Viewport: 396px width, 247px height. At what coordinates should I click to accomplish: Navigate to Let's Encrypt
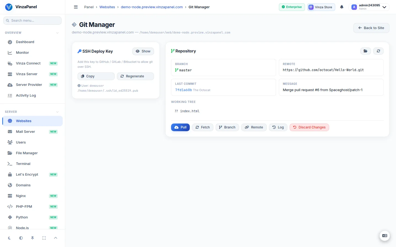pos(32,175)
